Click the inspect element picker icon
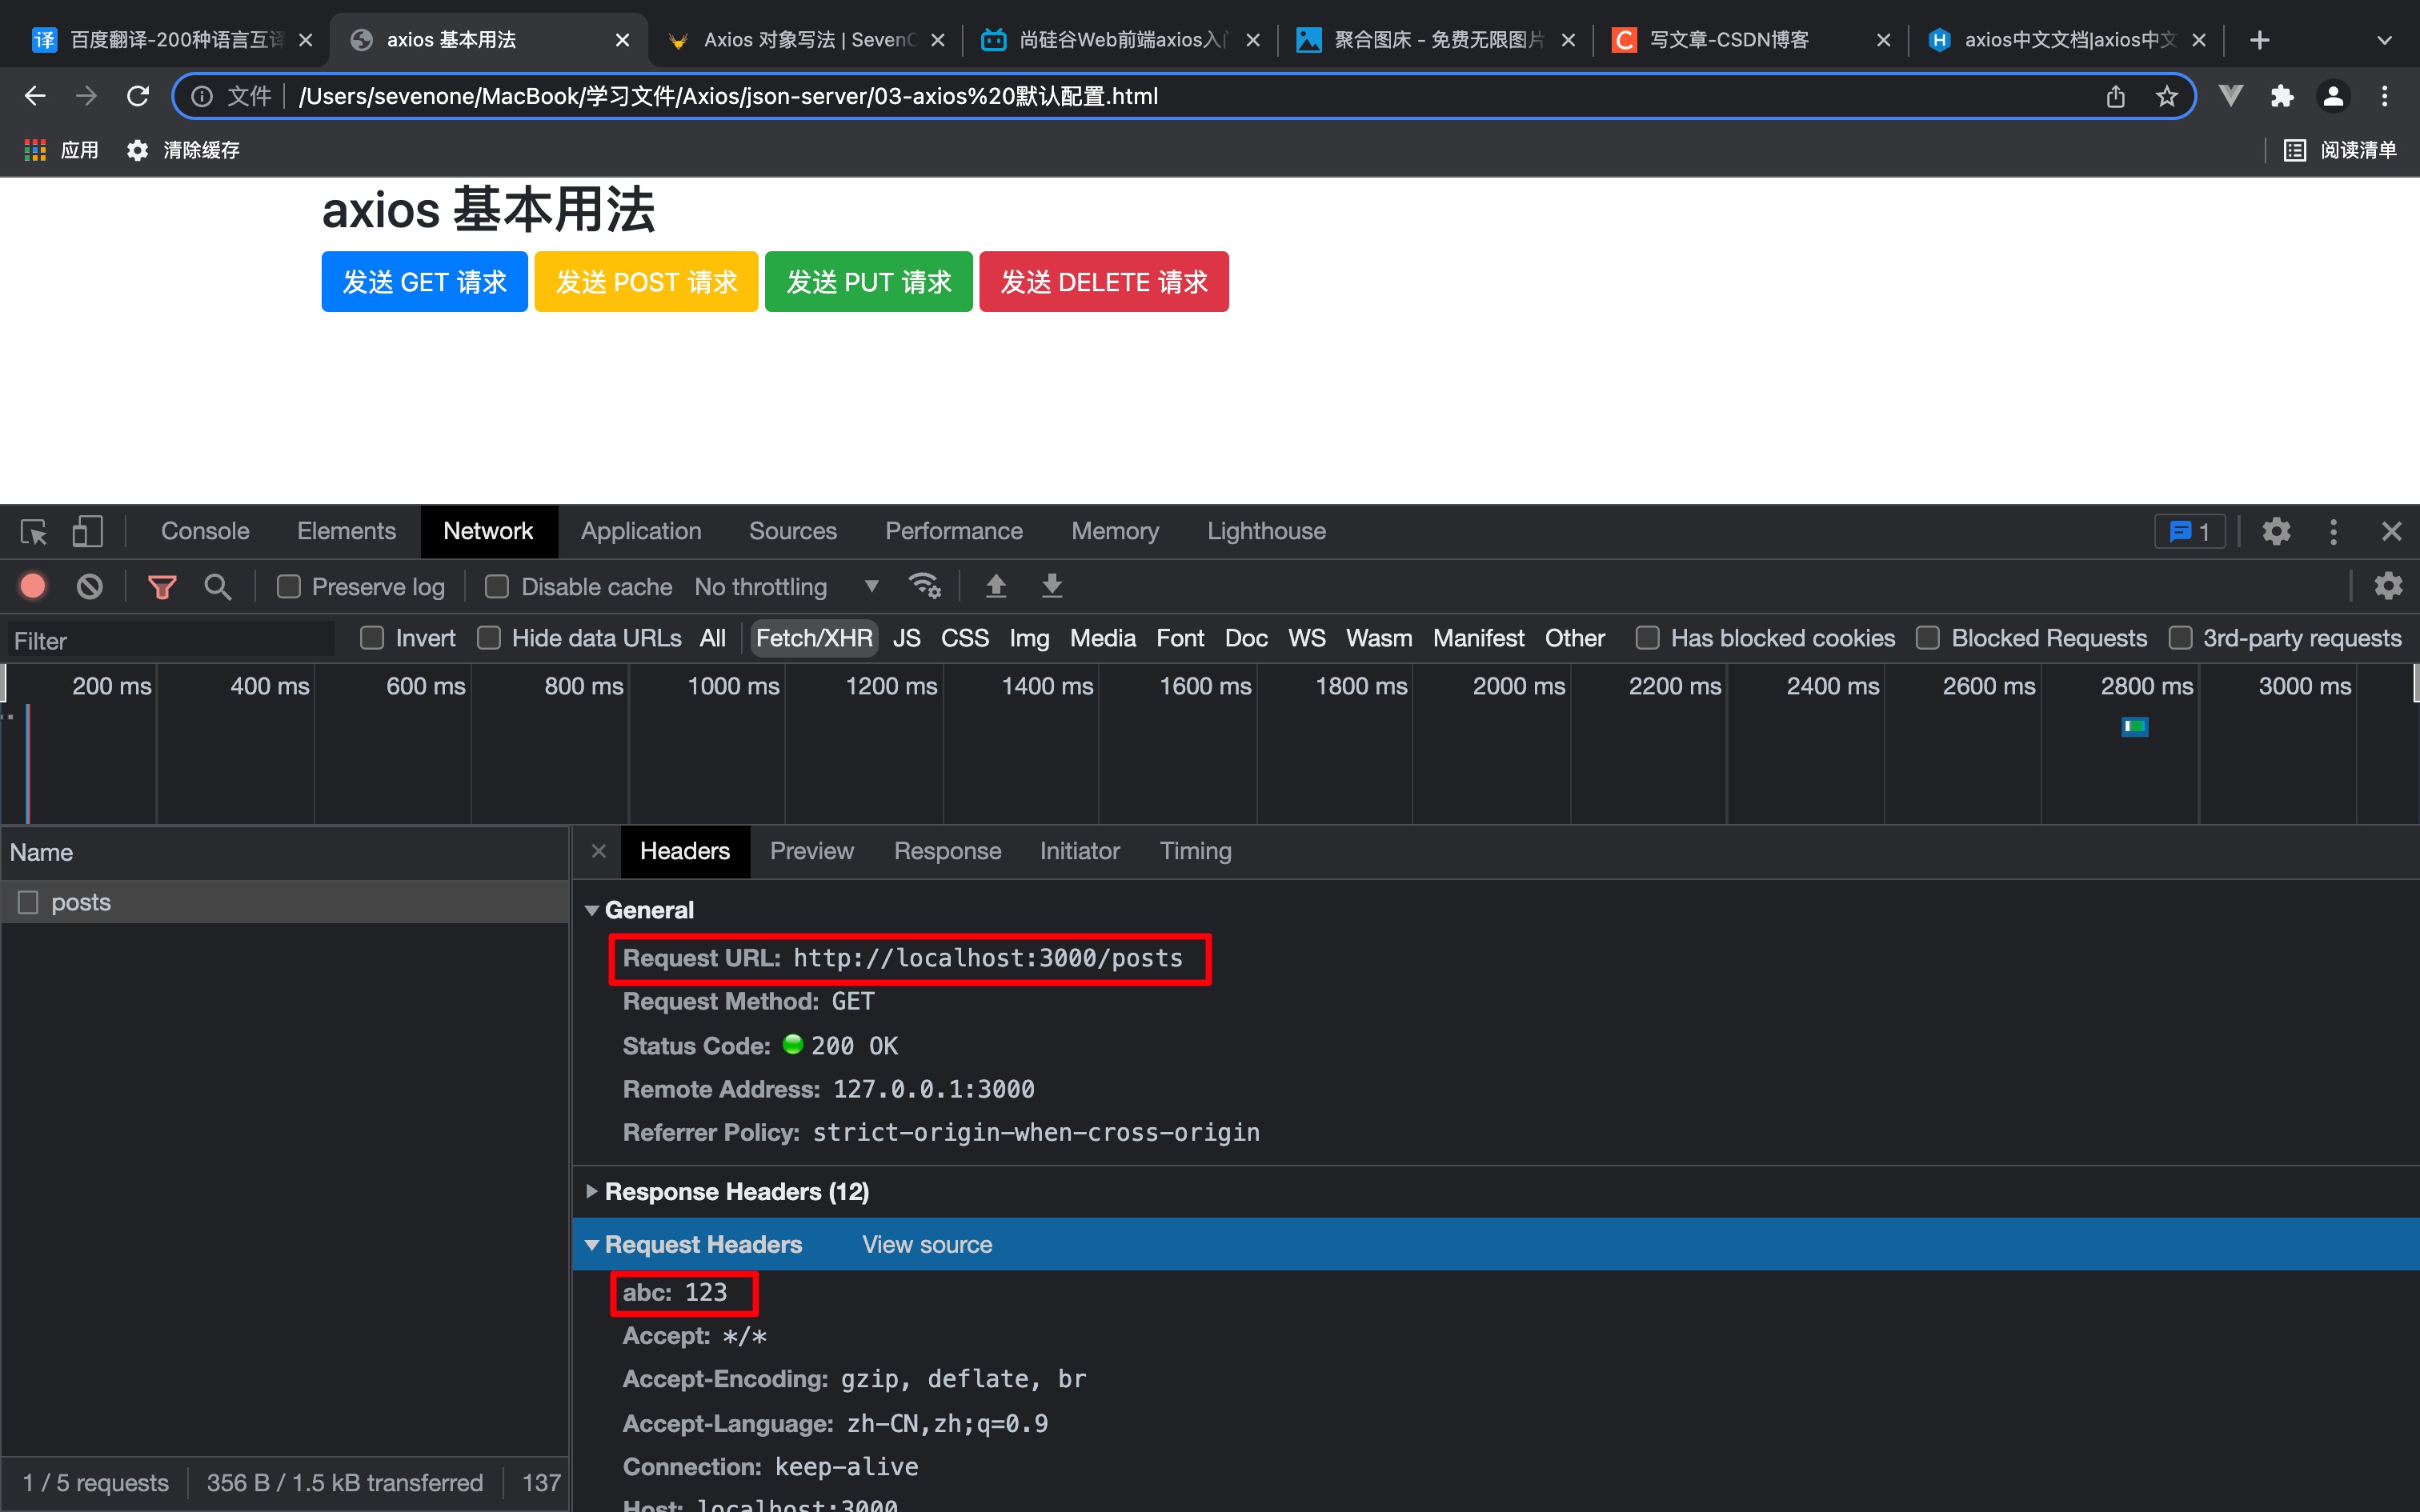The height and width of the screenshot is (1512, 2420). click(x=34, y=531)
